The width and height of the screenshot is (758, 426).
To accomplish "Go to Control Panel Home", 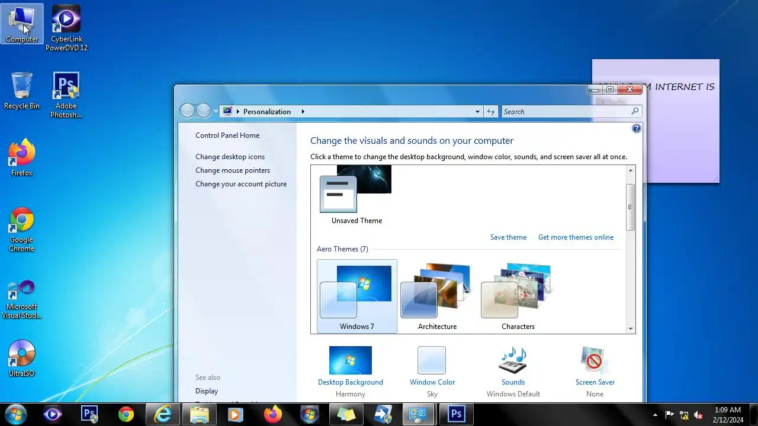I will click(x=227, y=135).
